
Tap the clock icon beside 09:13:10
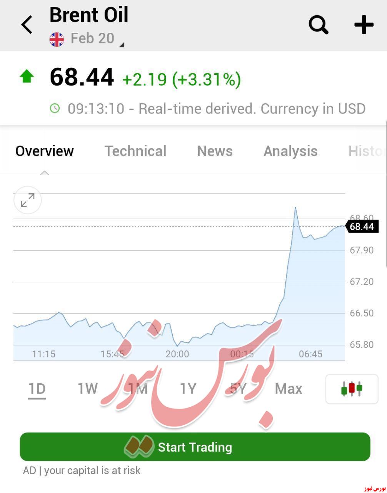55,108
